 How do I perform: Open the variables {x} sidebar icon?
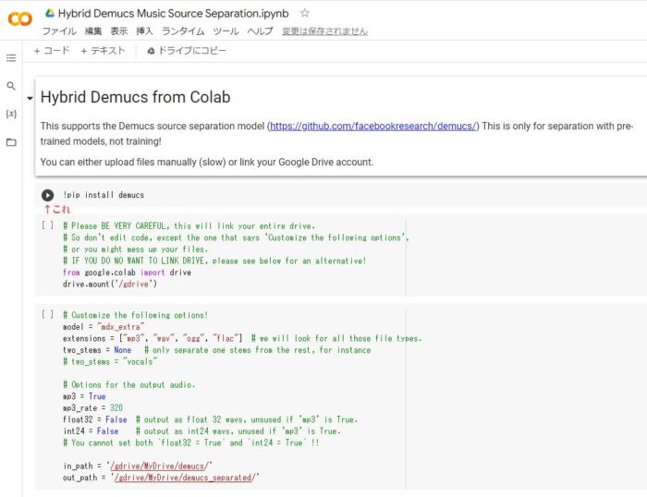click(11, 114)
